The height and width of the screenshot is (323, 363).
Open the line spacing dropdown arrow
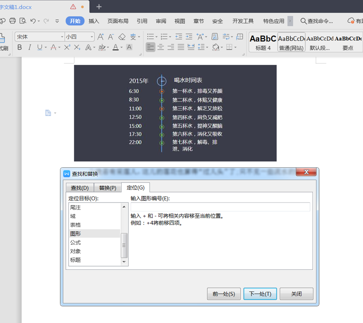(x=207, y=47)
